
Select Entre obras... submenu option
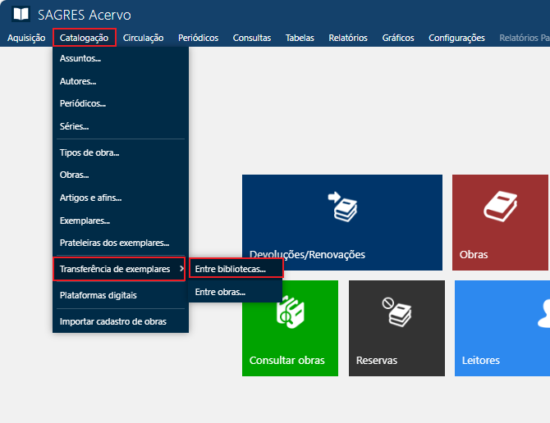(220, 292)
